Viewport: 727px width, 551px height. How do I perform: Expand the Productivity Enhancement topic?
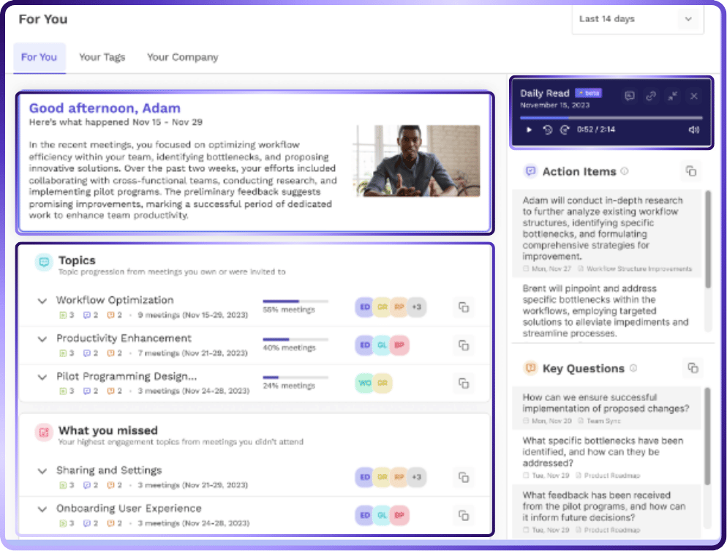pyautogui.click(x=42, y=339)
